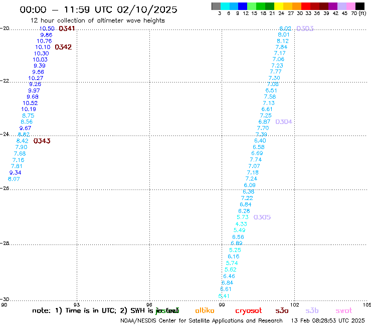Select the s3b pass label 0305
This screenshot has width=371, height=325.
coord(262,217)
